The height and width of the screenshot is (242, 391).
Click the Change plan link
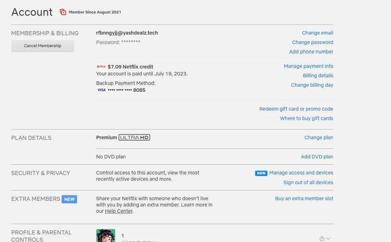click(319, 138)
